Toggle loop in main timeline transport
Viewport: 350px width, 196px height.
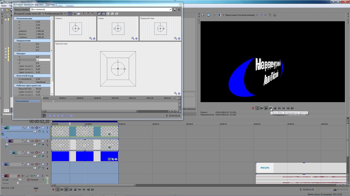click(x=58, y=189)
